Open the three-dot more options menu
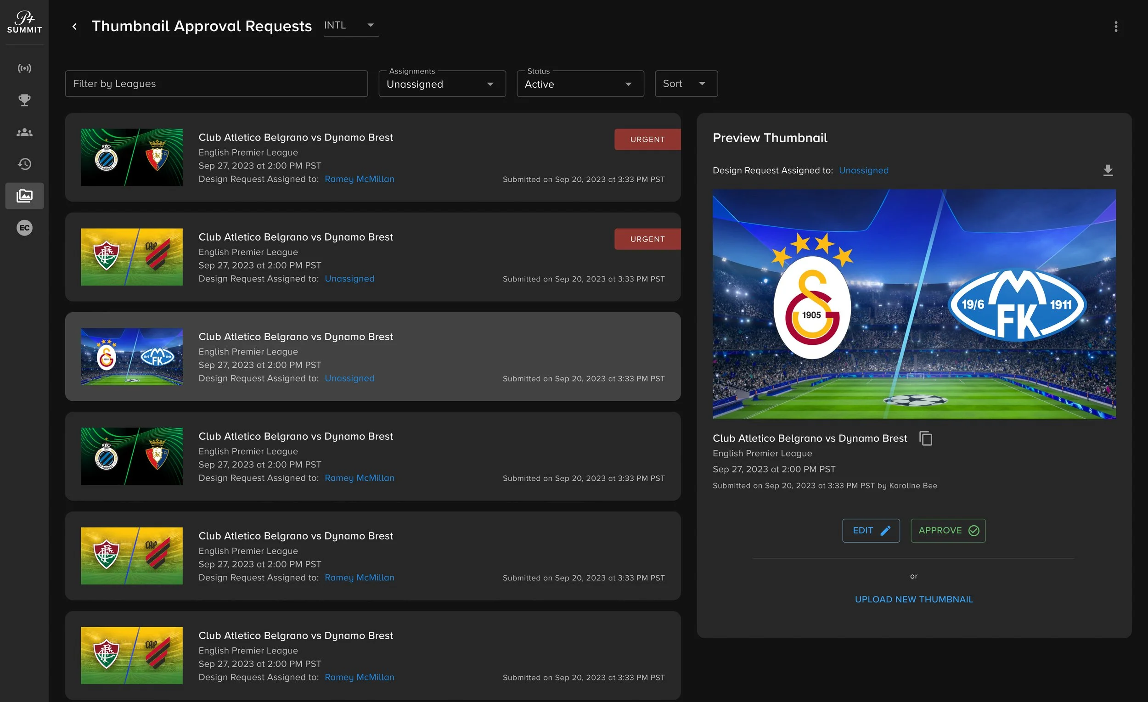1148x702 pixels. (1115, 27)
